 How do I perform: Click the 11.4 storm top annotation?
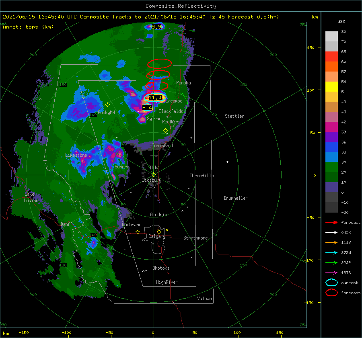[x=155, y=98]
